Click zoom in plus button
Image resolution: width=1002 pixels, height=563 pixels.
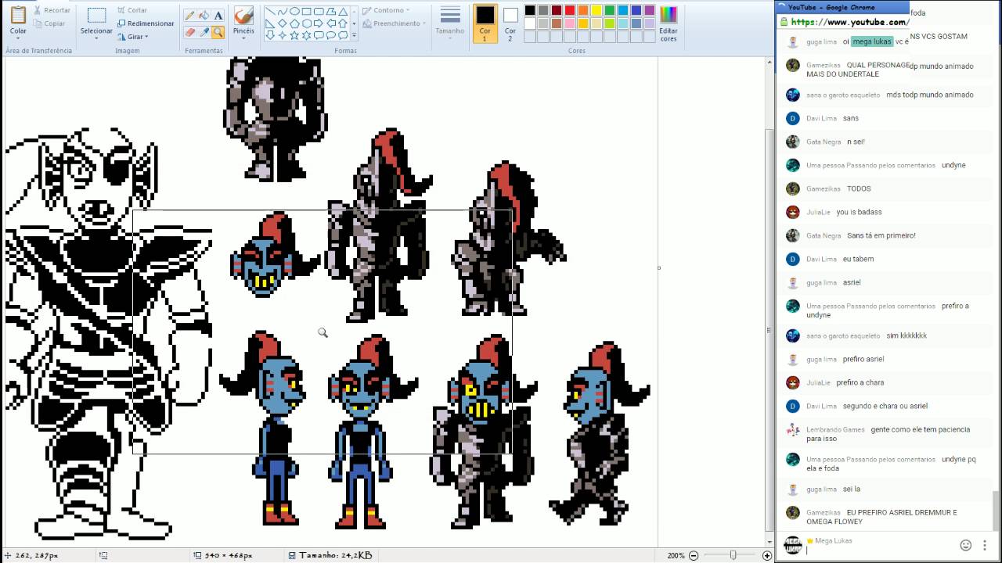point(767,555)
